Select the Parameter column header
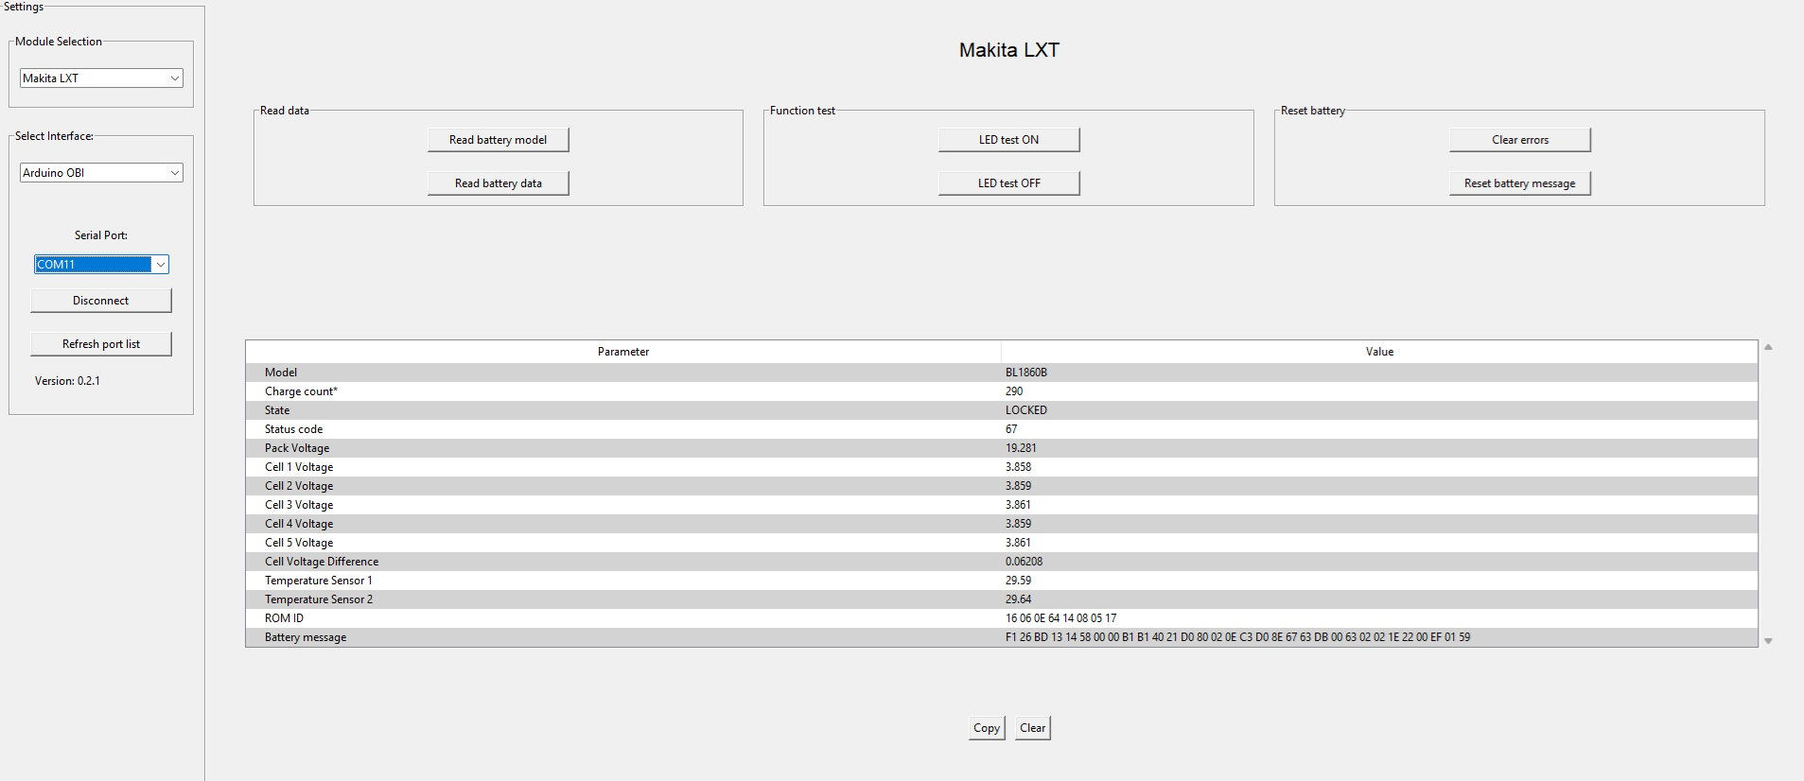 [x=622, y=352]
